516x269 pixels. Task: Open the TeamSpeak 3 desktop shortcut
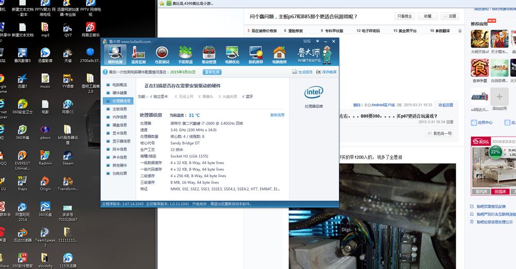click(45, 238)
